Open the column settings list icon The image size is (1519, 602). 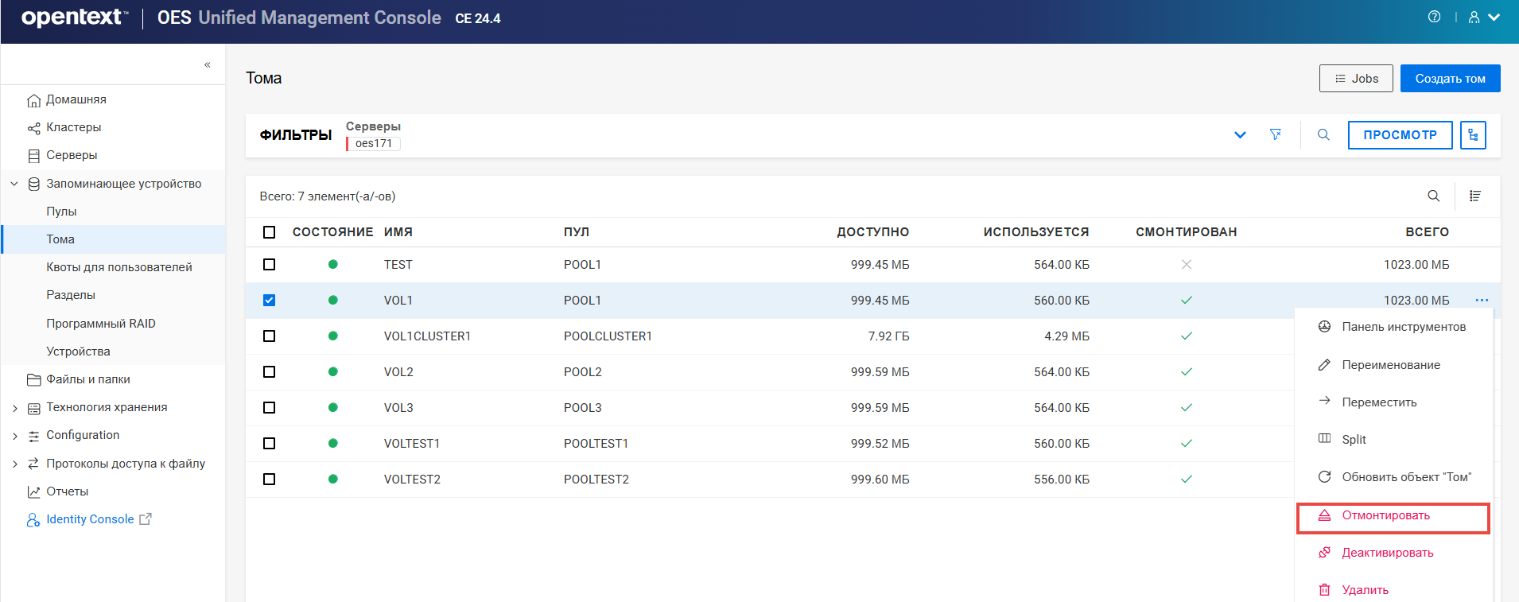pos(1474,196)
